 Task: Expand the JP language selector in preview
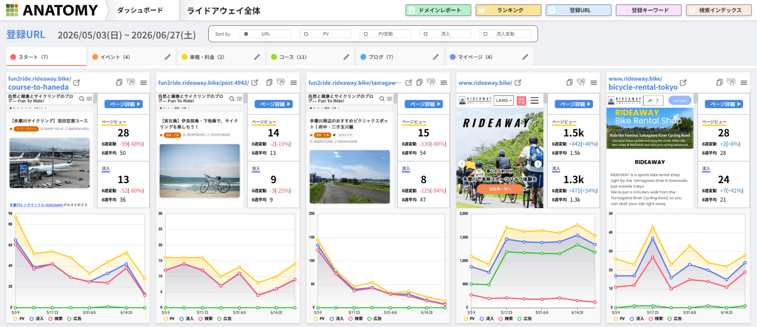[653, 101]
